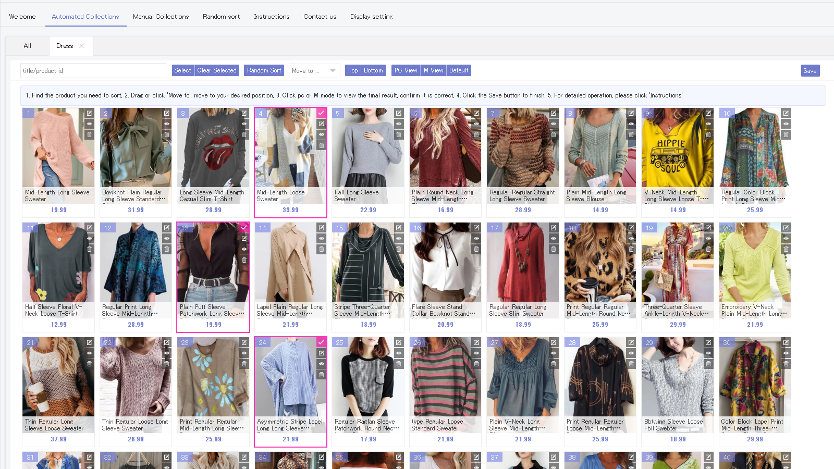
Task: Switch to the All tab
Action: tap(27, 46)
